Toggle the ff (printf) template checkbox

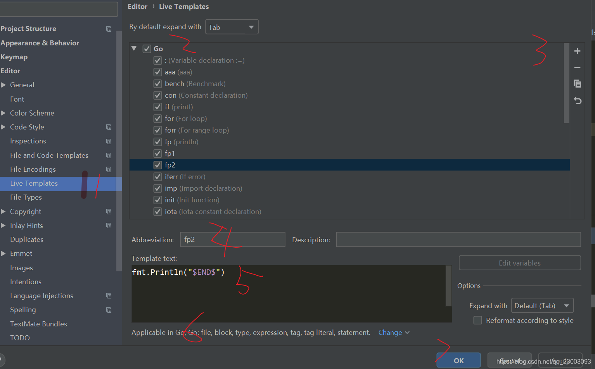[x=157, y=107]
